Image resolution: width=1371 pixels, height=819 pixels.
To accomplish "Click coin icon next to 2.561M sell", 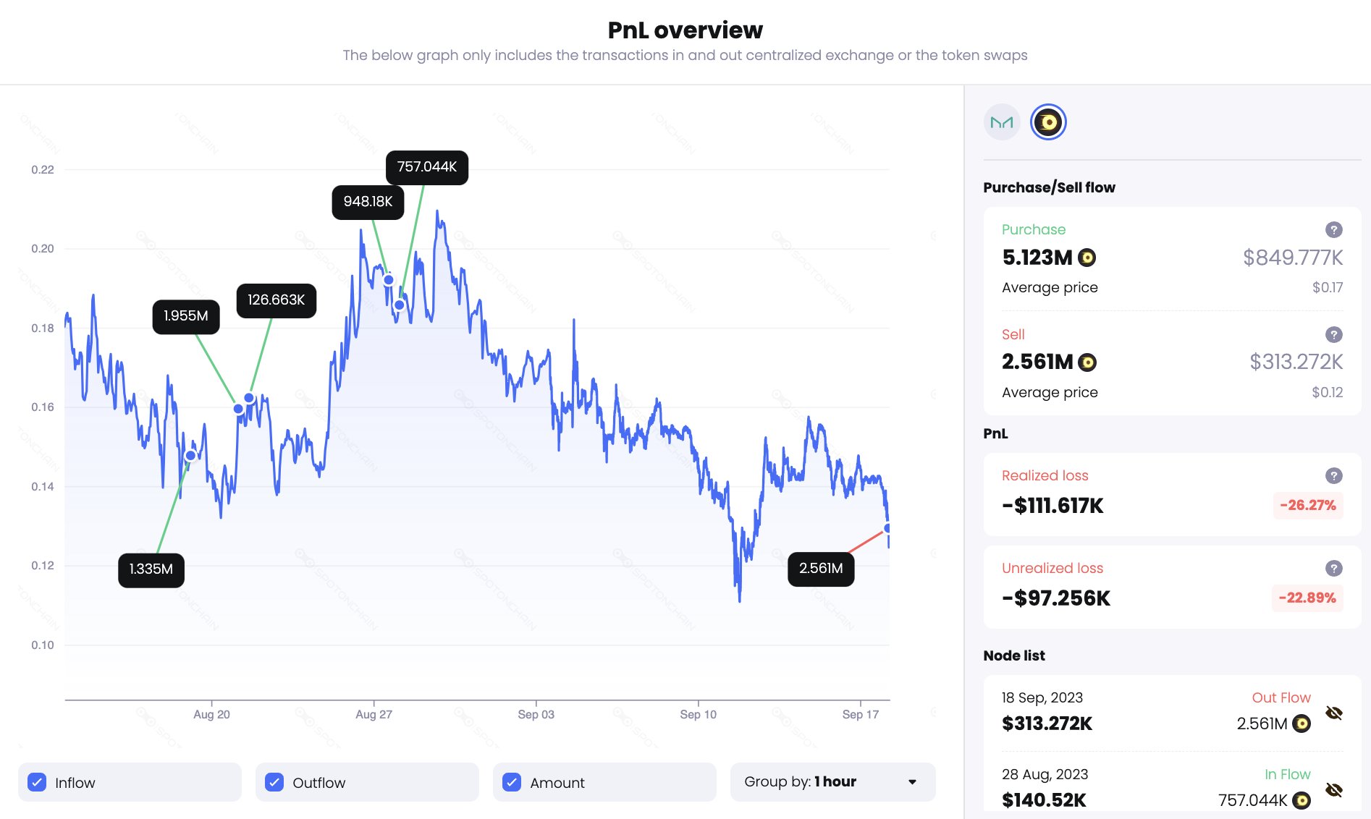I will click(1087, 362).
